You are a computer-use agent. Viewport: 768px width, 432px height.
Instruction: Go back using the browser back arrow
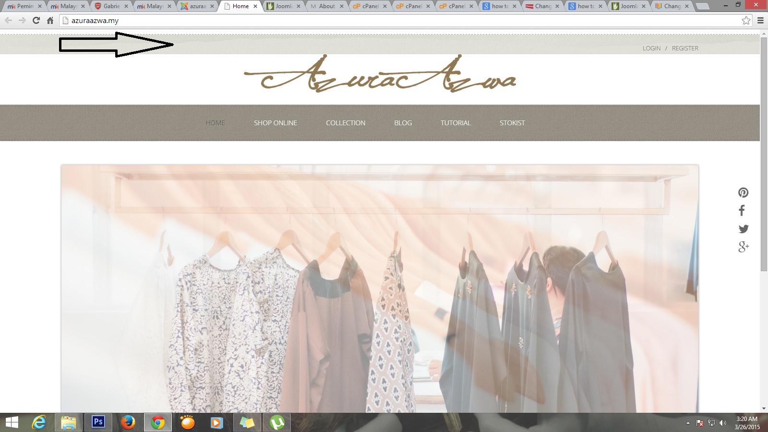point(8,20)
